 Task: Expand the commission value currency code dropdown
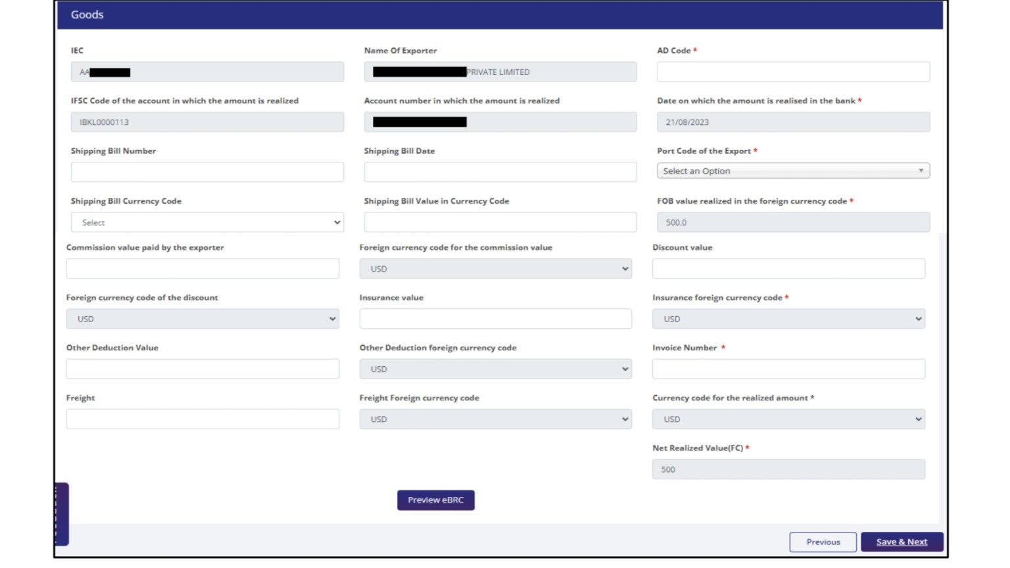494,268
